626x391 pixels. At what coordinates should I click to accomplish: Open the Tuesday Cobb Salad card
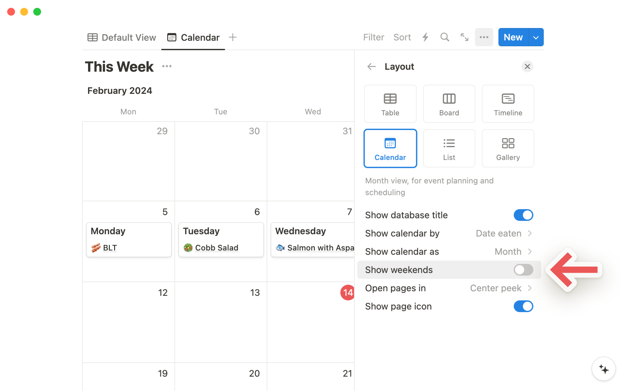pos(221,240)
